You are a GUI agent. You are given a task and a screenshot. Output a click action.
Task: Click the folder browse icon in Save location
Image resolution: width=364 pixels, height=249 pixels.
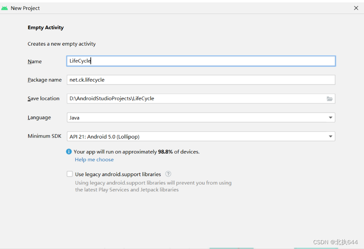click(x=330, y=99)
